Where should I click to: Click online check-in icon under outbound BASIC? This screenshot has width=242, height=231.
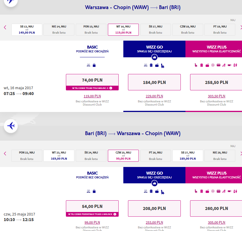pos(88,65)
